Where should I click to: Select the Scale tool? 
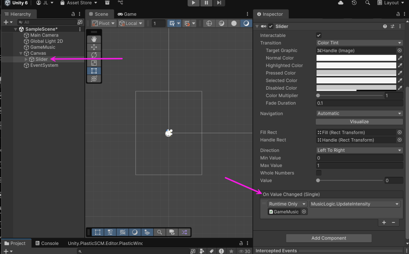pyautogui.click(x=94, y=63)
